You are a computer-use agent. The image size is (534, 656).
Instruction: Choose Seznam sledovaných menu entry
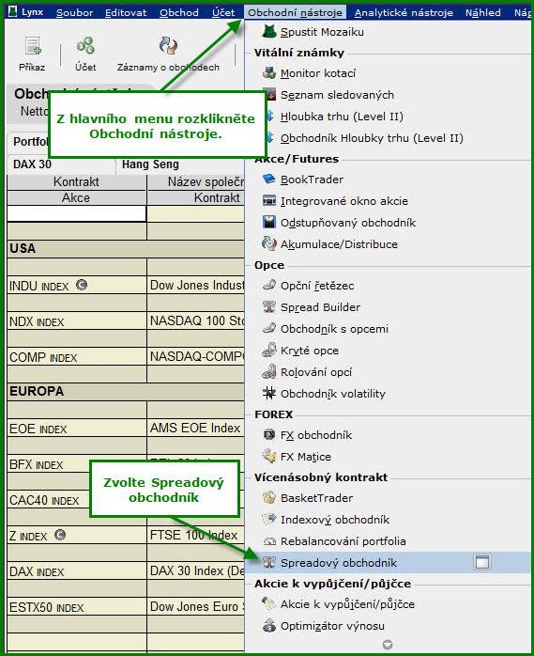pos(337,95)
